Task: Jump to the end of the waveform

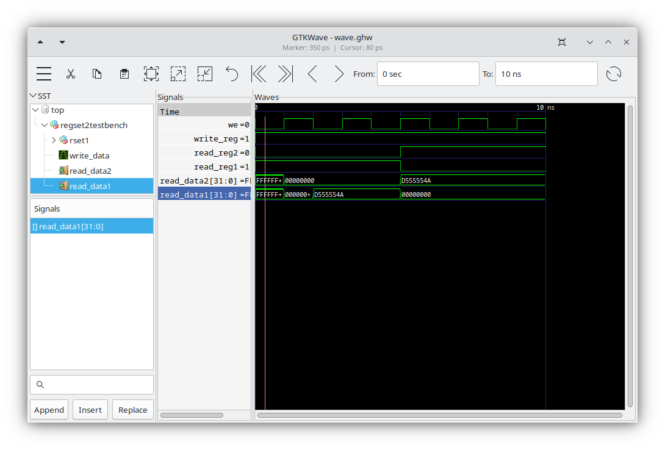Action: click(285, 73)
